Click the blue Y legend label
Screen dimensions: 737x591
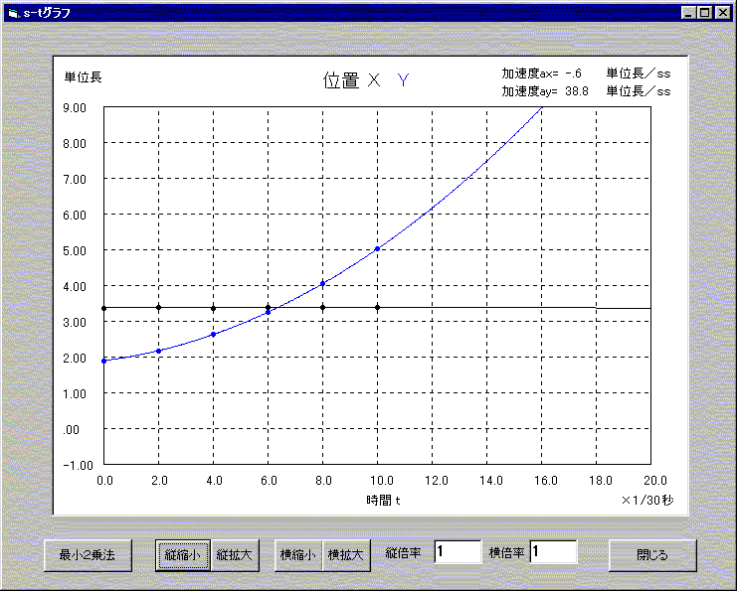[x=403, y=81]
